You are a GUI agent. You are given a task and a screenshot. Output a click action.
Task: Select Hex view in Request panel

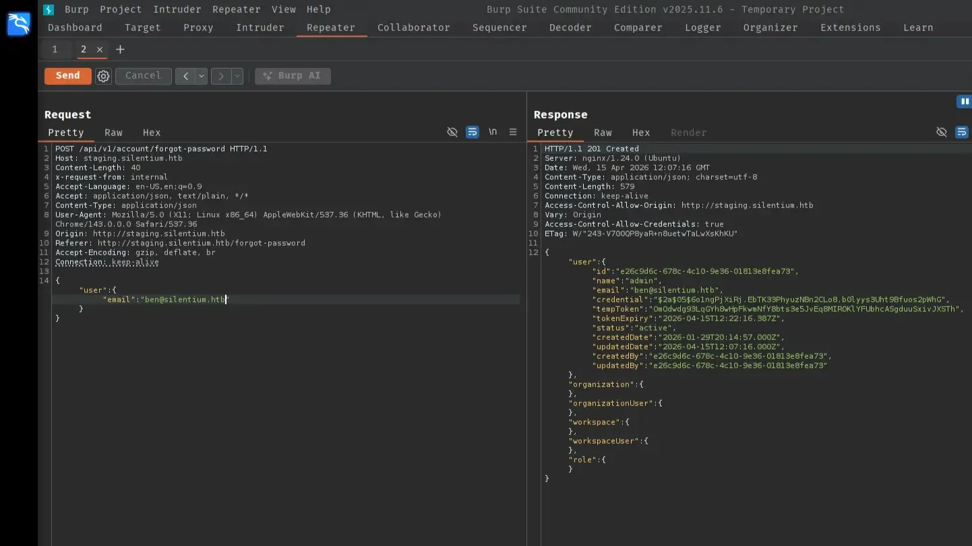pos(152,133)
